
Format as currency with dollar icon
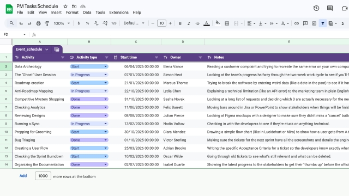(x=79, y=23)
